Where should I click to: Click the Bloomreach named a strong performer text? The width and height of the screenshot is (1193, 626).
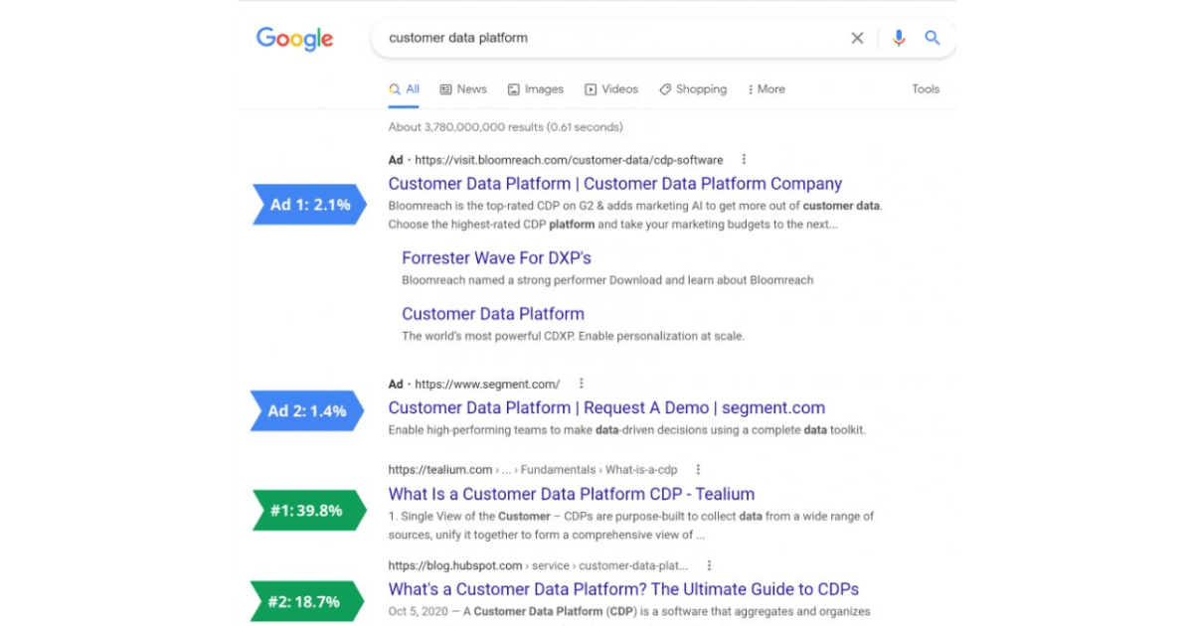point(607,280)
